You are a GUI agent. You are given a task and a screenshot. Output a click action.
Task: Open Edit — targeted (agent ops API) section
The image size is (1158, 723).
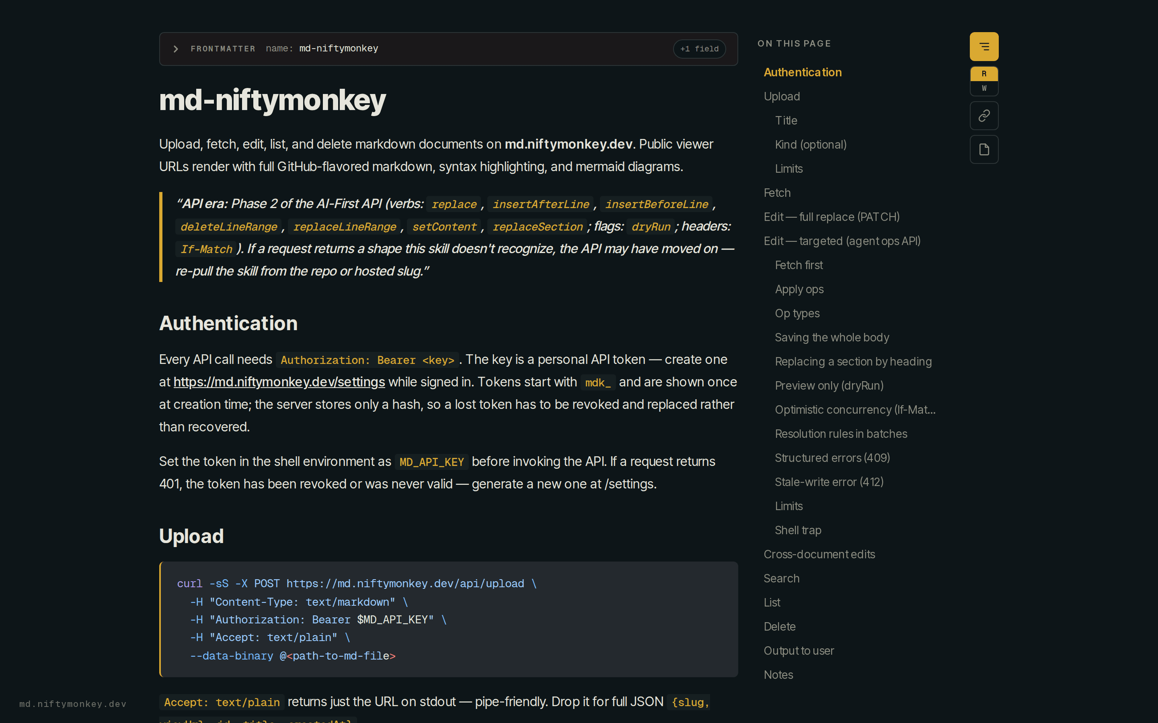point(842,241)
